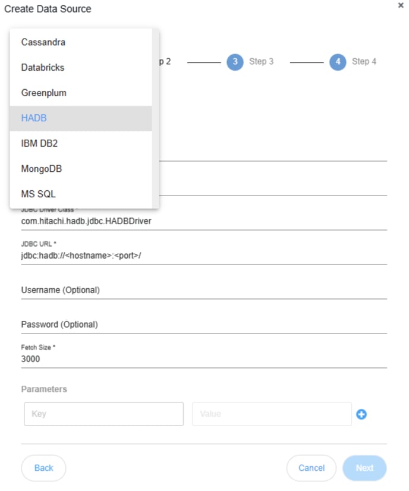Click the Step 3 circle indicator
Image resolution: width=409 pixels, height=491 pixels.
pyautogui.click(x=235, y=62)
